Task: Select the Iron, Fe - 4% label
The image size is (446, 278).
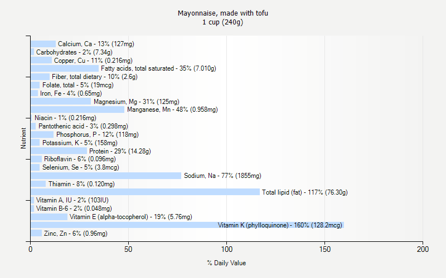Action: [x=71, y=93]
